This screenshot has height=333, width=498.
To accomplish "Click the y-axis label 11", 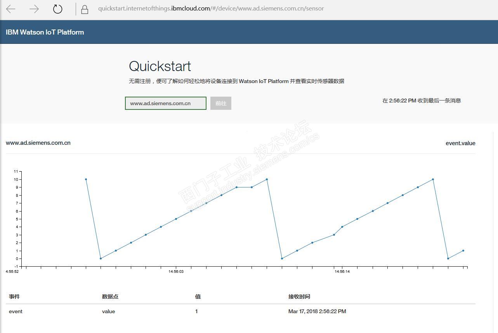I will click(16, 171).
